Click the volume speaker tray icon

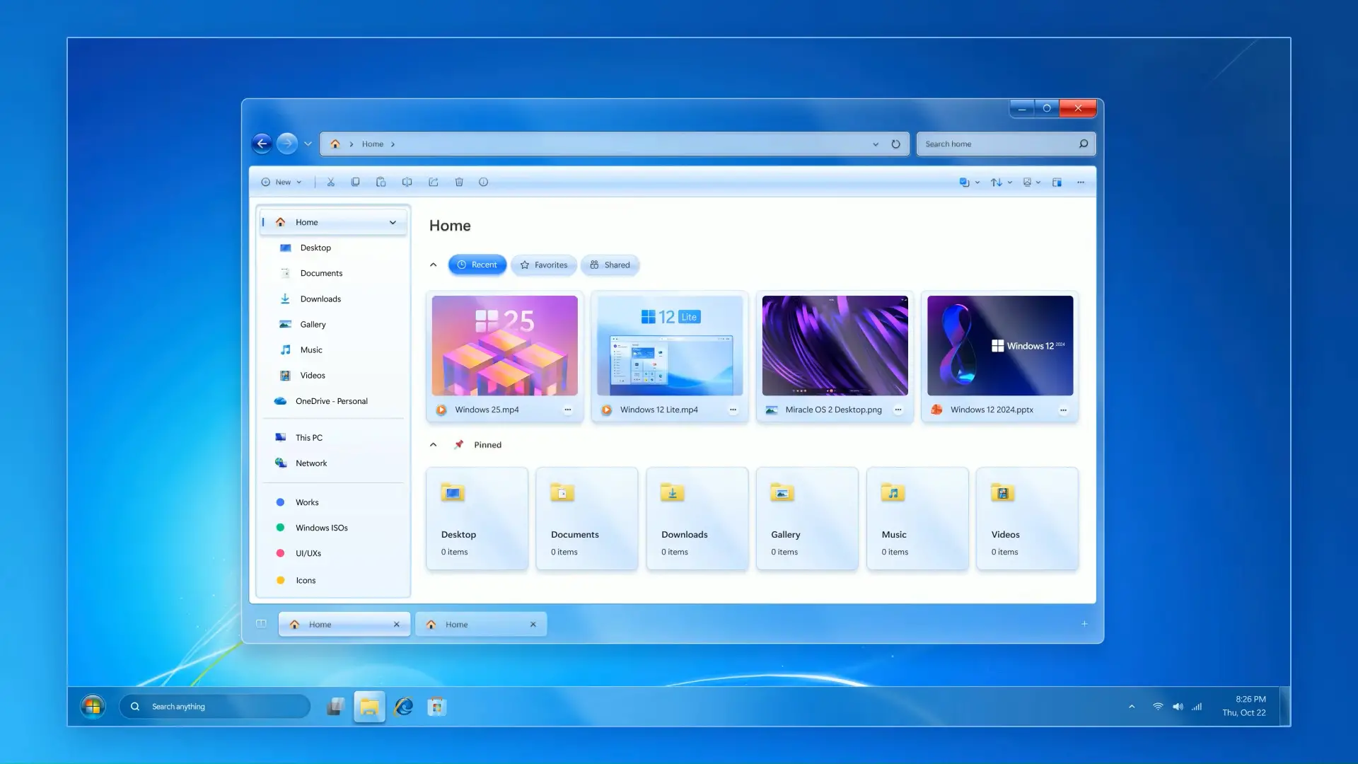[1178, 706]
